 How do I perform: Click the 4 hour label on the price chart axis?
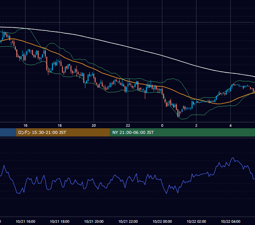(231, 126)
